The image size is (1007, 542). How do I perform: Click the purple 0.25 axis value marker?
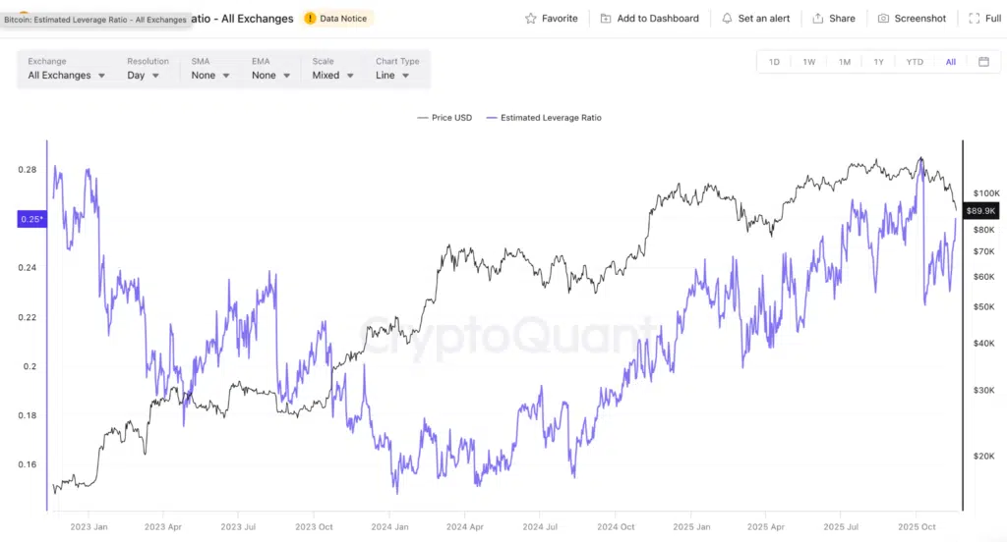pyautogui.click(x=30, y=219)
